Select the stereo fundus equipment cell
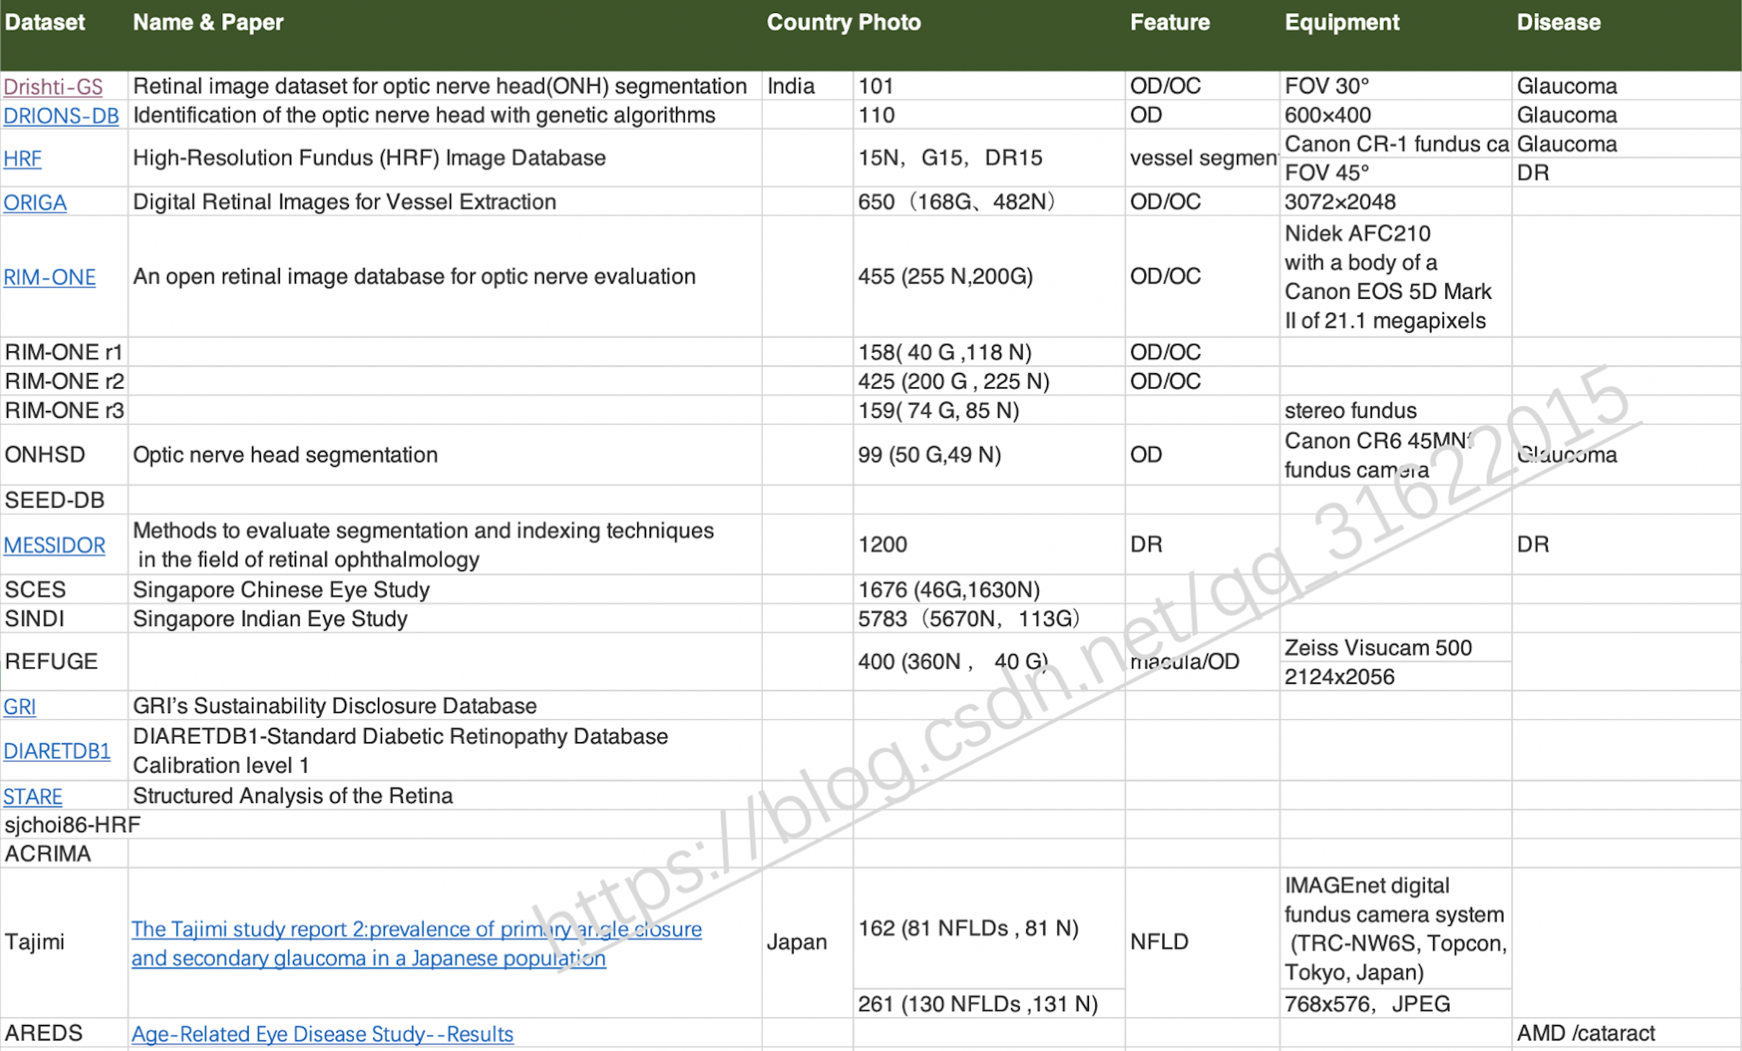This screenshot has width=1742, height=1051. point(1395,410)
